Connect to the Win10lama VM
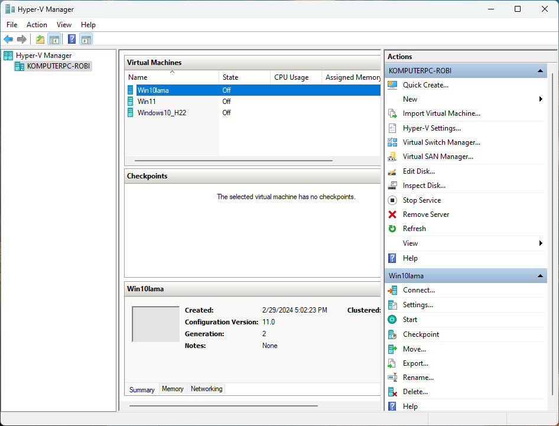Viewport: 559px width, 426px height. click(418, 290)
